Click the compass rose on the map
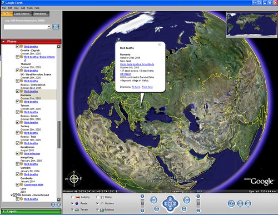 tap(74, 179)
